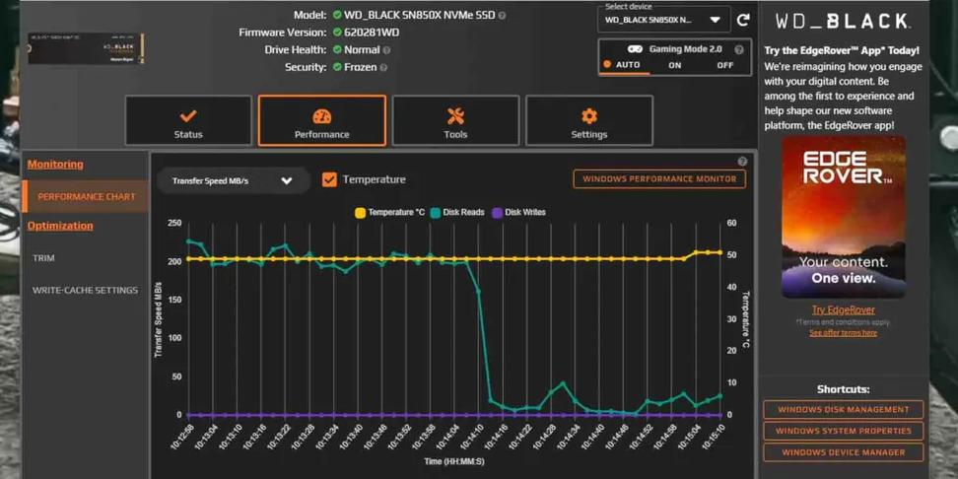This screenshot has height=479, width=958.
Task: Toggle Disk Reads legend color swatch
Action: point(436,213)
